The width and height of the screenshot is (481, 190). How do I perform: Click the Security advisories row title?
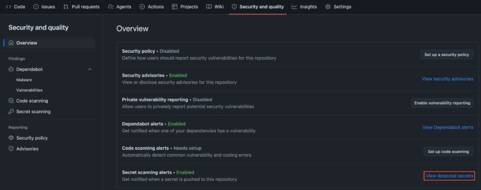(143, 75)
